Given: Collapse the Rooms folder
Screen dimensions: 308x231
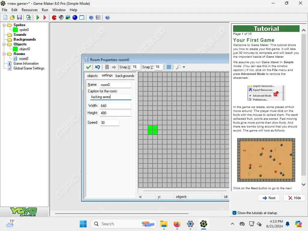Looking at the screenshot, I should pyautogui.click(x=4, y=54).
